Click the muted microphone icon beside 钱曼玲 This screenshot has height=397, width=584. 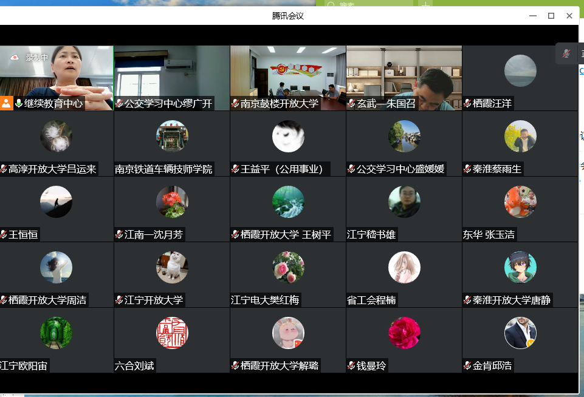click(352, 366)
